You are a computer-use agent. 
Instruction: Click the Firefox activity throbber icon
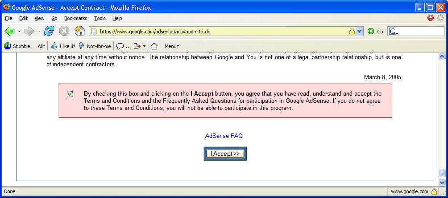[x=440, y=18]
